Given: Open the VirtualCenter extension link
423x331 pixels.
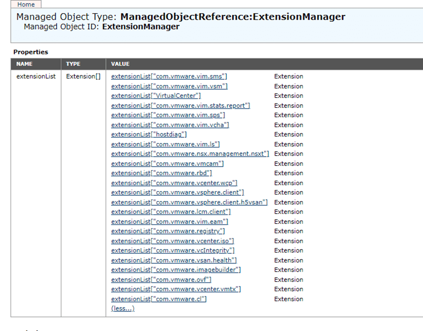Looking at the screenshot, I should pos(156,95).
